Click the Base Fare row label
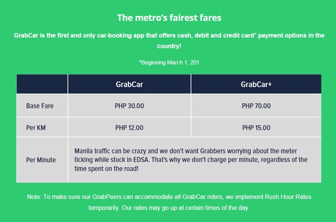The height and width of the screenshot is (222, 336). 40,106
